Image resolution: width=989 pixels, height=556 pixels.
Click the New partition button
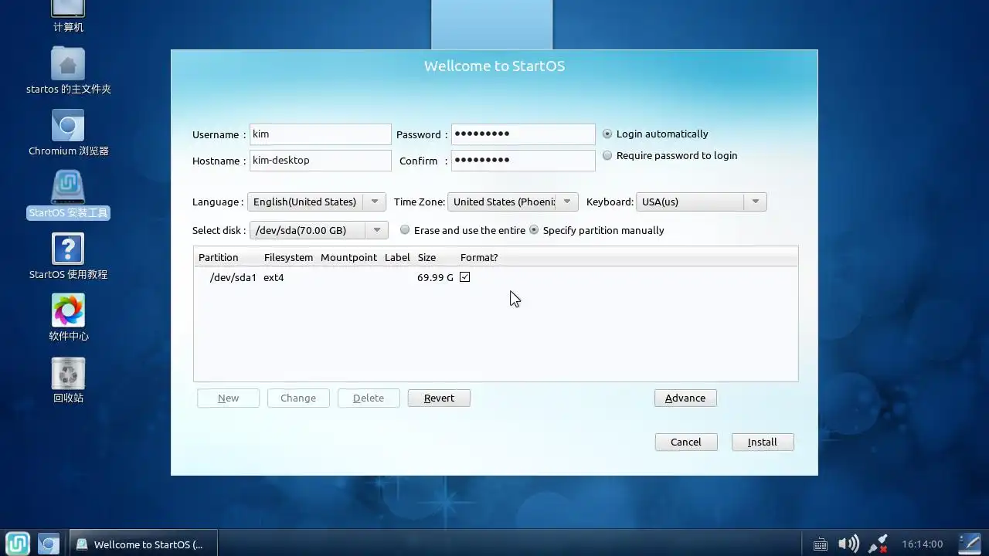(x=228, y=398)
